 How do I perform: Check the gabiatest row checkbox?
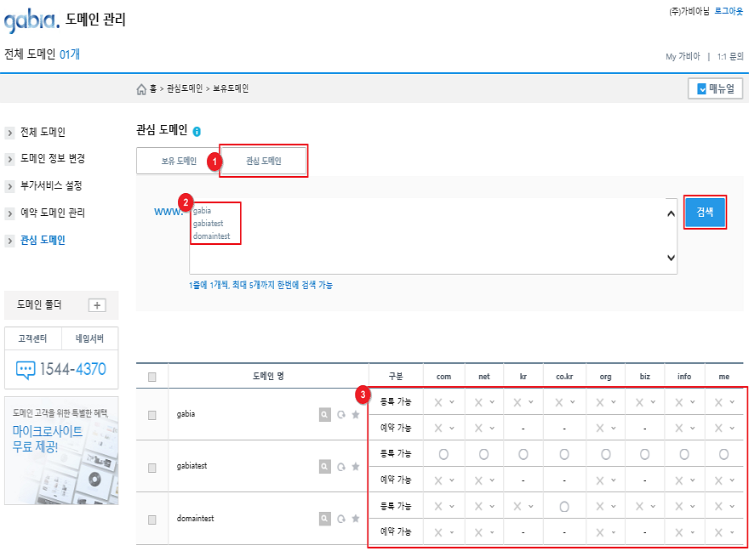[152, 468]
